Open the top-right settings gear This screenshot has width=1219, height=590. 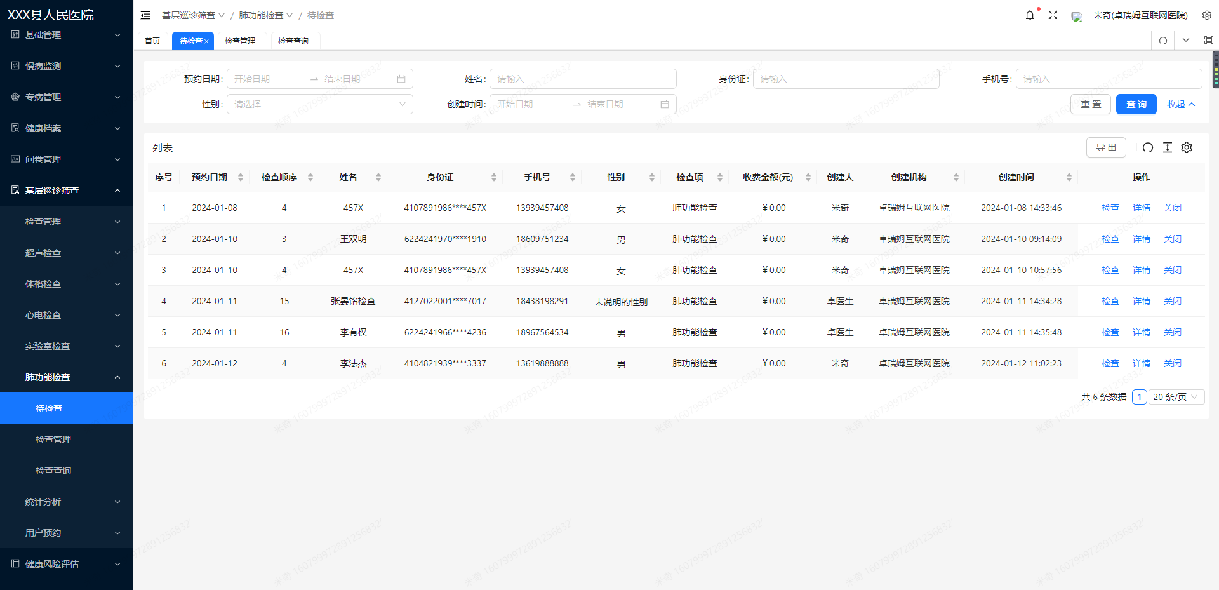pos(1207,15)
